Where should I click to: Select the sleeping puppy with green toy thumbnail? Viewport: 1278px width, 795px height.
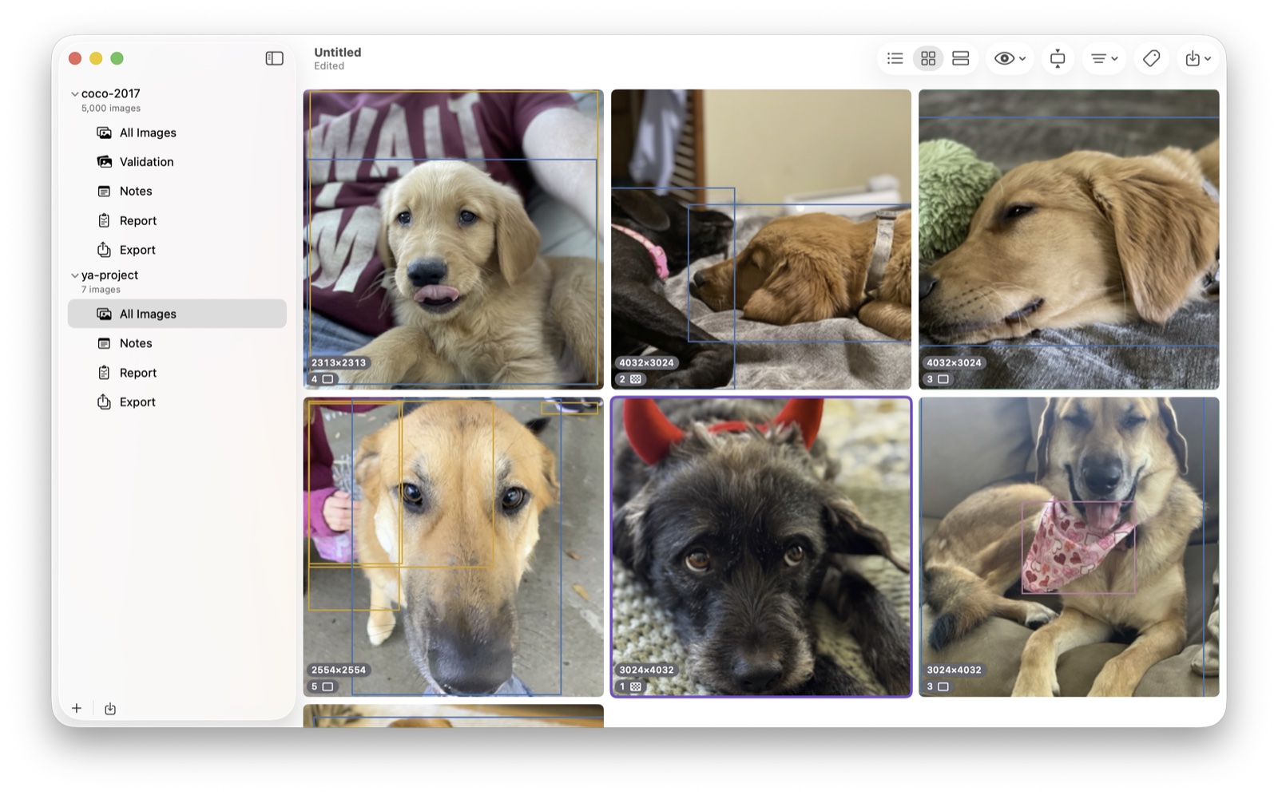tap(1069, 239)
